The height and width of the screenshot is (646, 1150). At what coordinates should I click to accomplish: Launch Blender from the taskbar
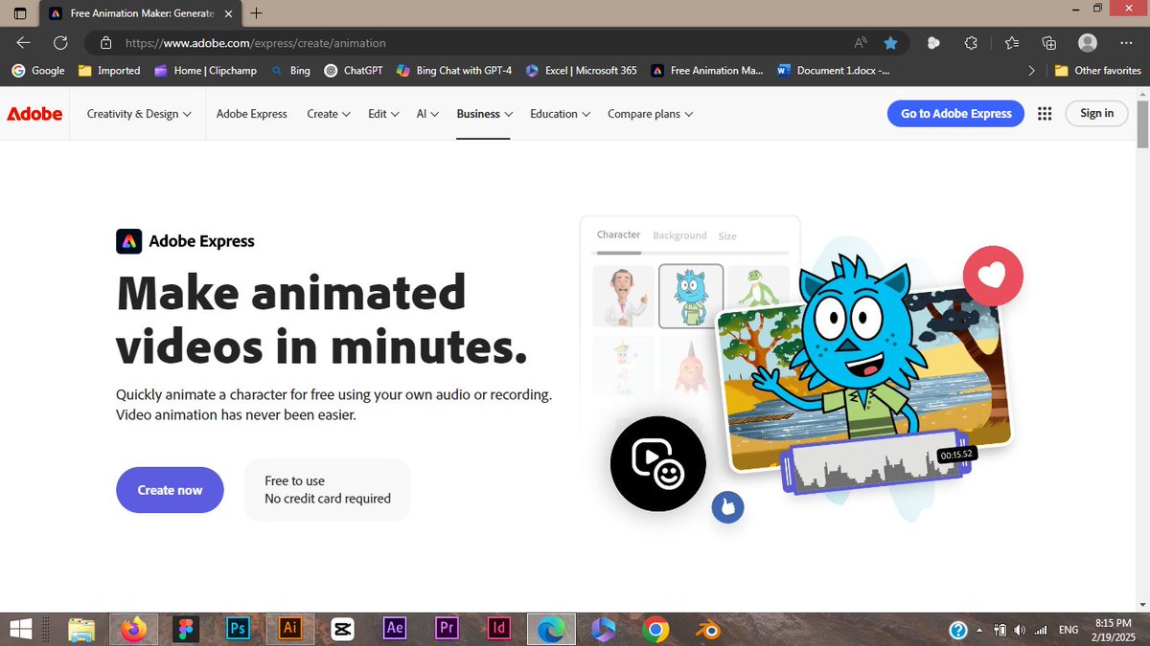coord(707,629)
